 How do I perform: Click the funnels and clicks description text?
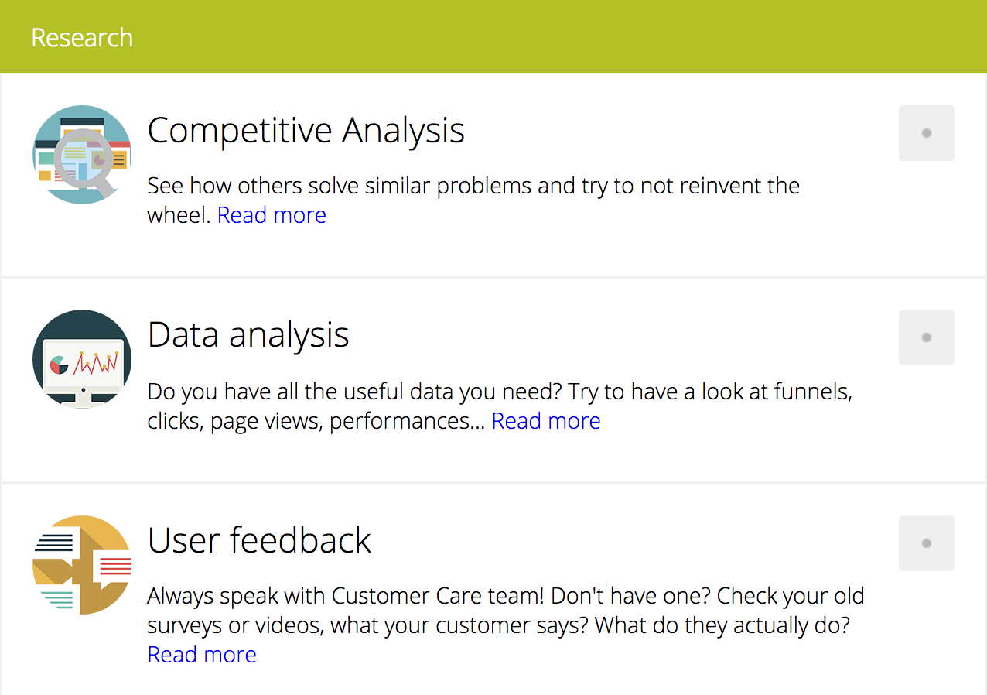click(500, 406)
